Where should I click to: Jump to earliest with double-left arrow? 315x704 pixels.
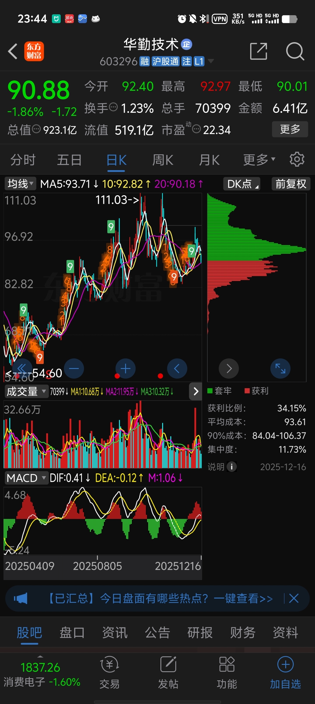pyautogui.click(x=22, y=368)
